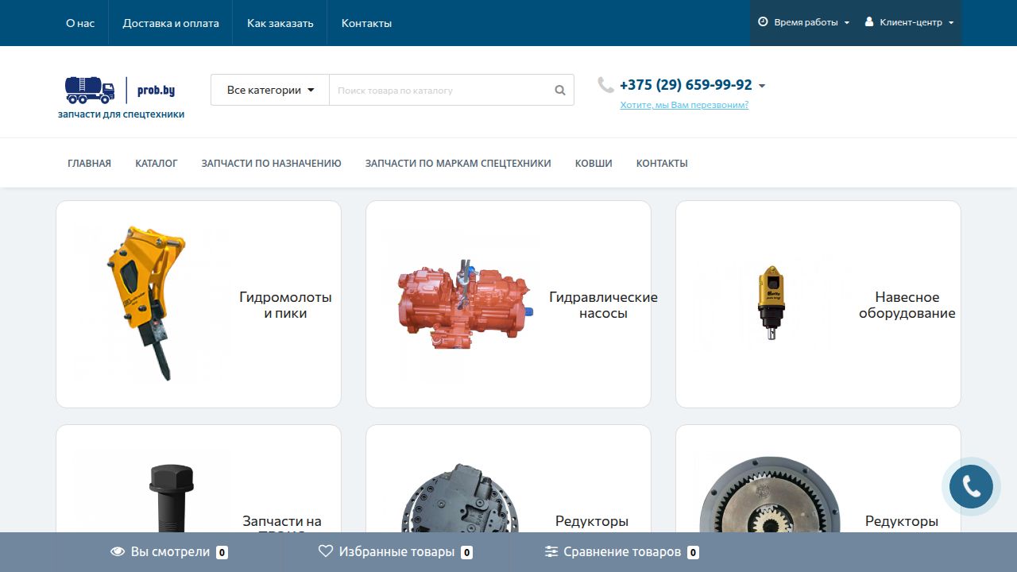Viewport: 1017px width, 572px height.
Task: Open ЗАПЧАСТИ ПО НАЗНАЧЕНИЮ menu
Action: point(271,163)
